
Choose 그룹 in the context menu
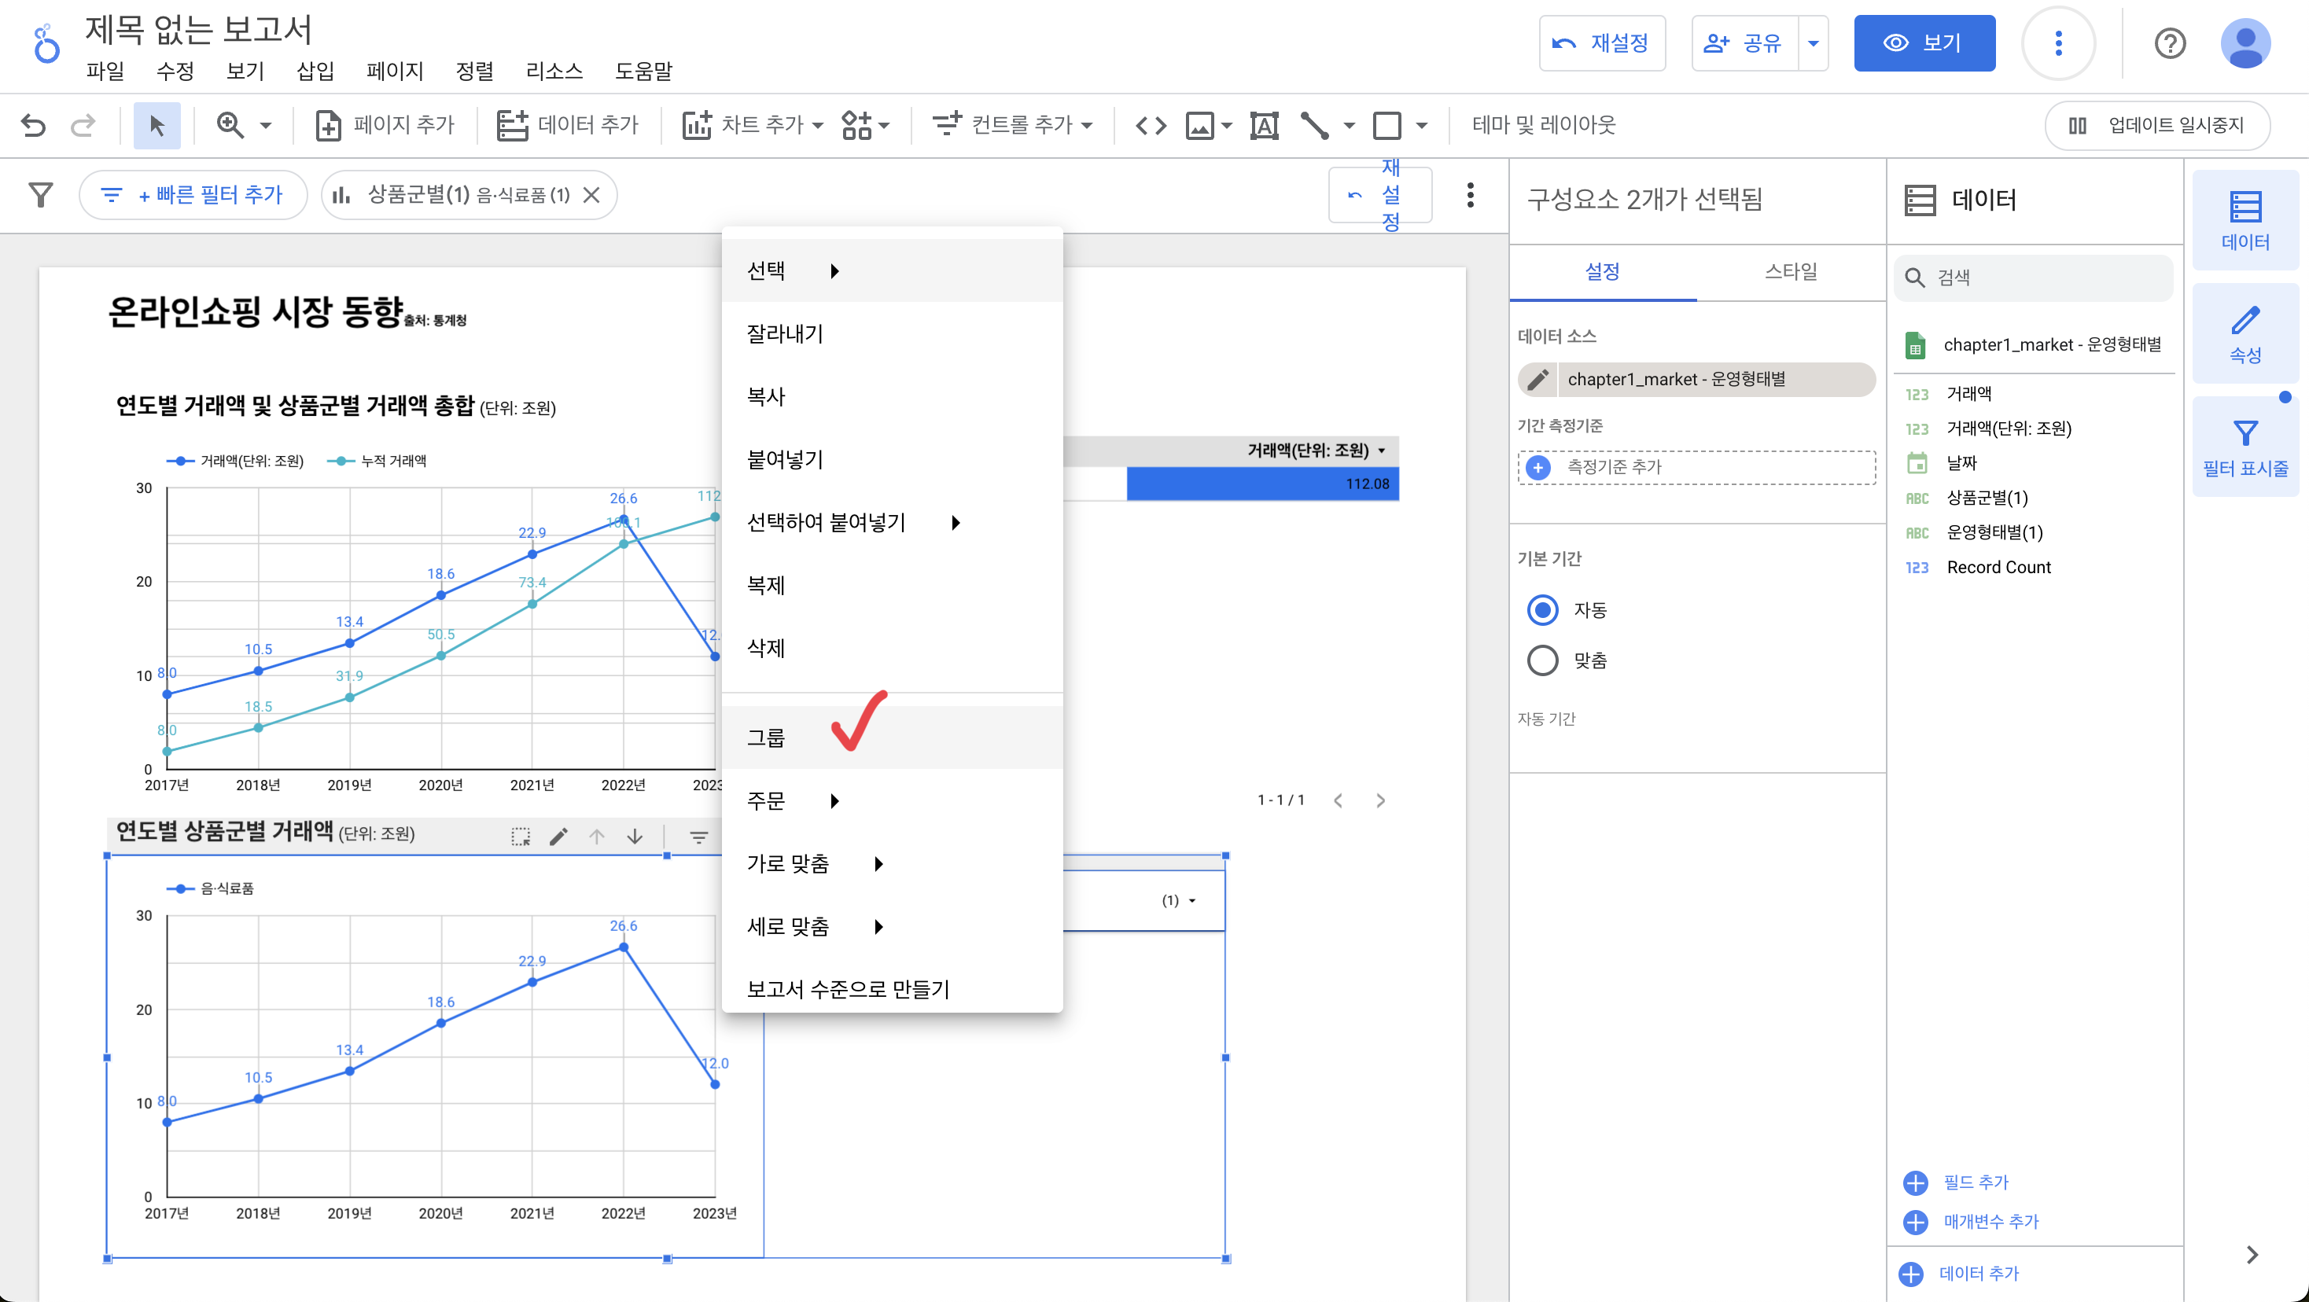tap(766, 737)
